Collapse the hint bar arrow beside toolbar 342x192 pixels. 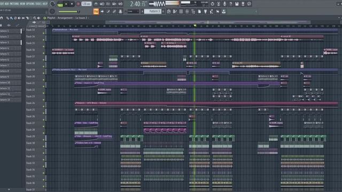pos(256,12)
